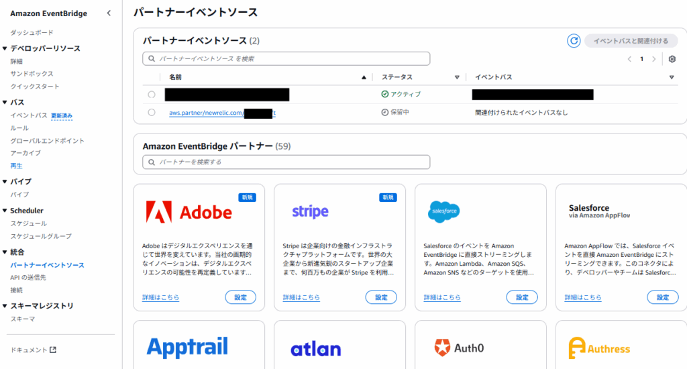
Task: Open 詳細はこちら on the Stripe card
Action: tap(301, 297)
